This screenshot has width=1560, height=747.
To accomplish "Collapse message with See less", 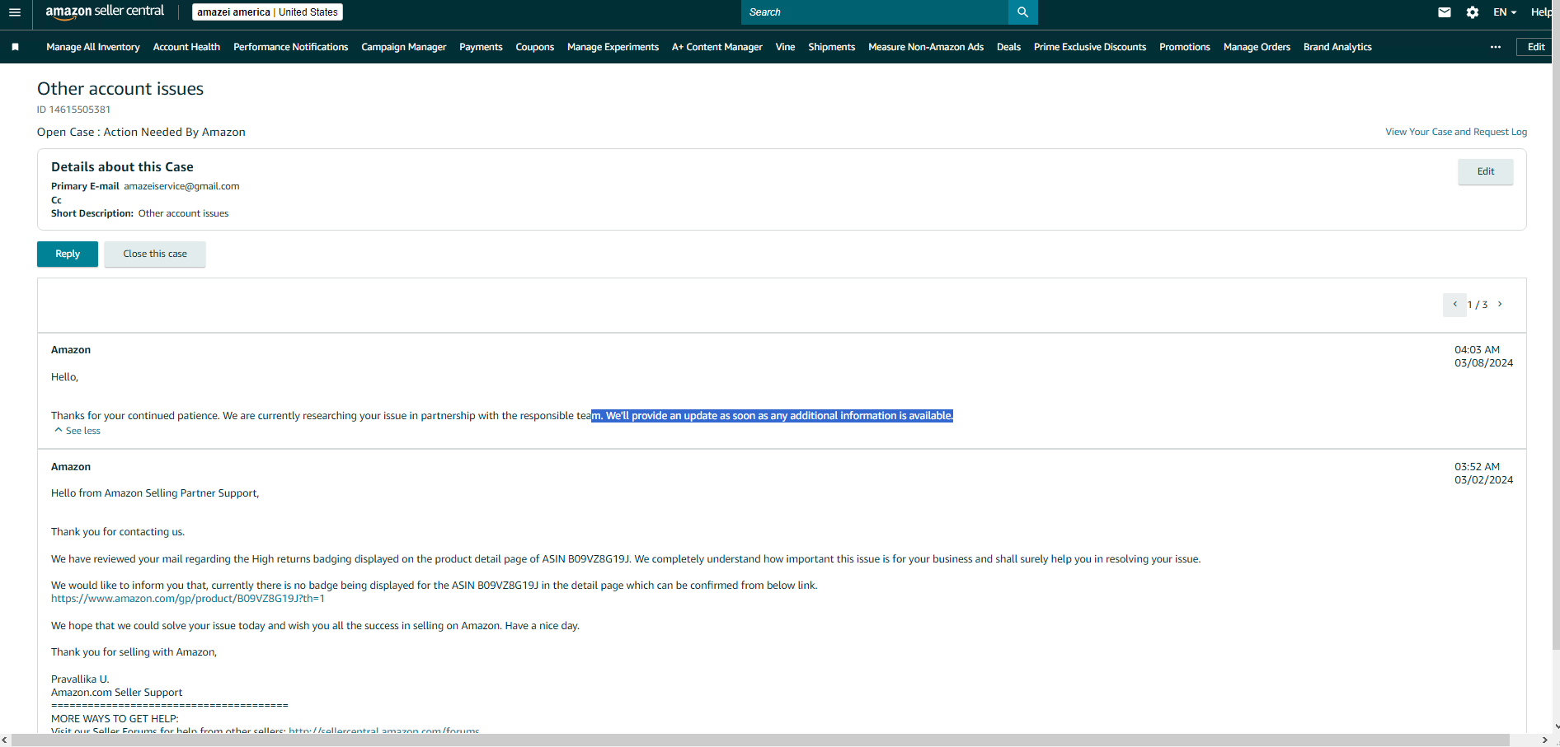I will point(78,431).
